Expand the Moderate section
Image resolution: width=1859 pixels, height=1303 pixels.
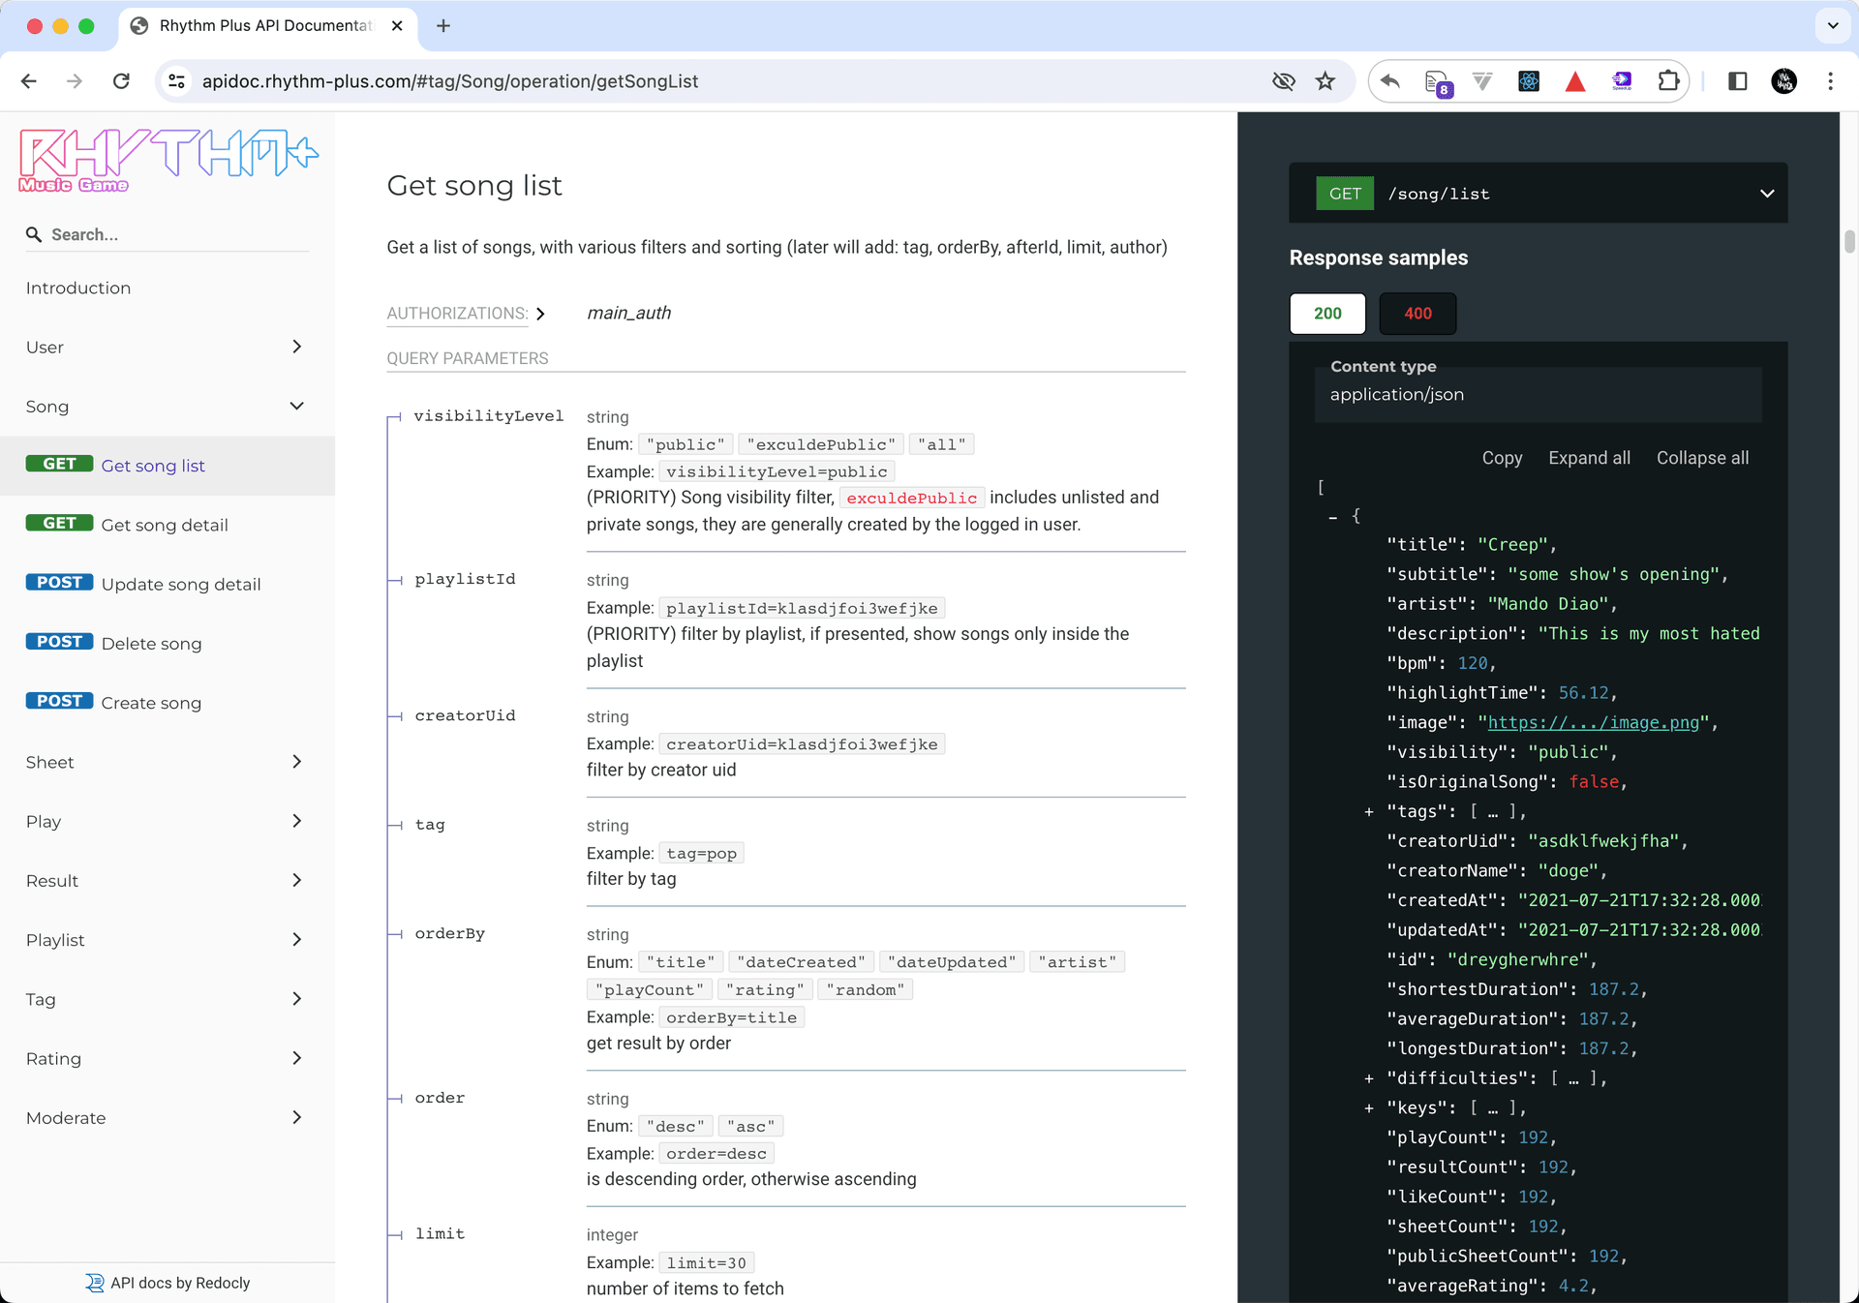coord(296,1117)
